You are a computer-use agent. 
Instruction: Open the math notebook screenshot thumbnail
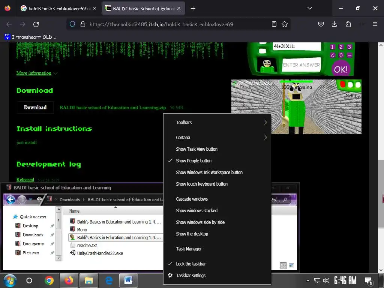pos(301,59)
